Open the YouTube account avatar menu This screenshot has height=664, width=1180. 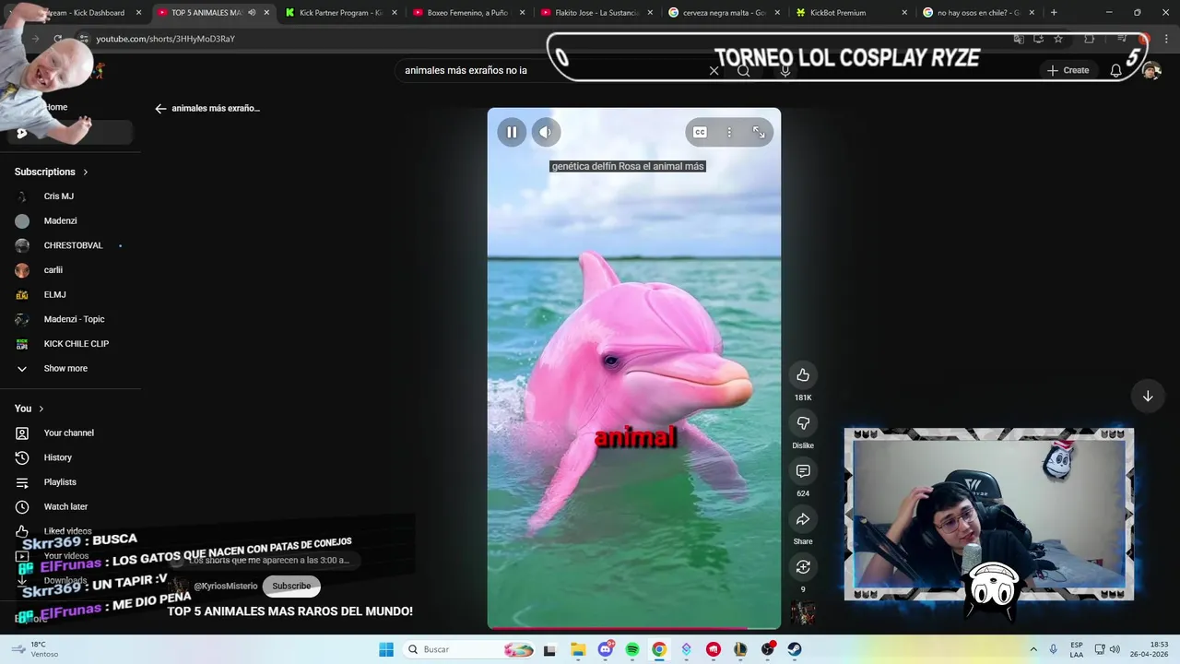(x=1150, y=70)
